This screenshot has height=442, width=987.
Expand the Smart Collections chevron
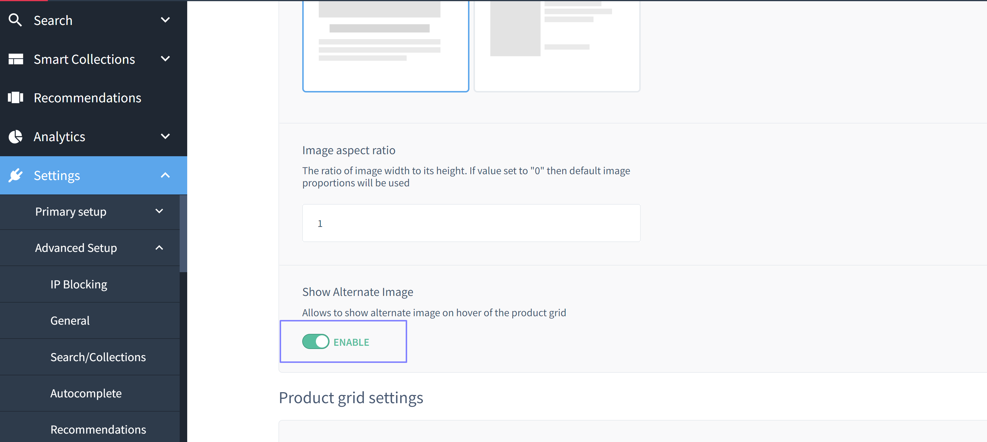[x=165, y=59]
